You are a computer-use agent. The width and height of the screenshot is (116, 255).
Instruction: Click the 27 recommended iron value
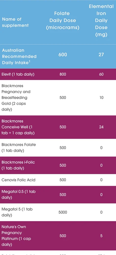pos(101,55)
